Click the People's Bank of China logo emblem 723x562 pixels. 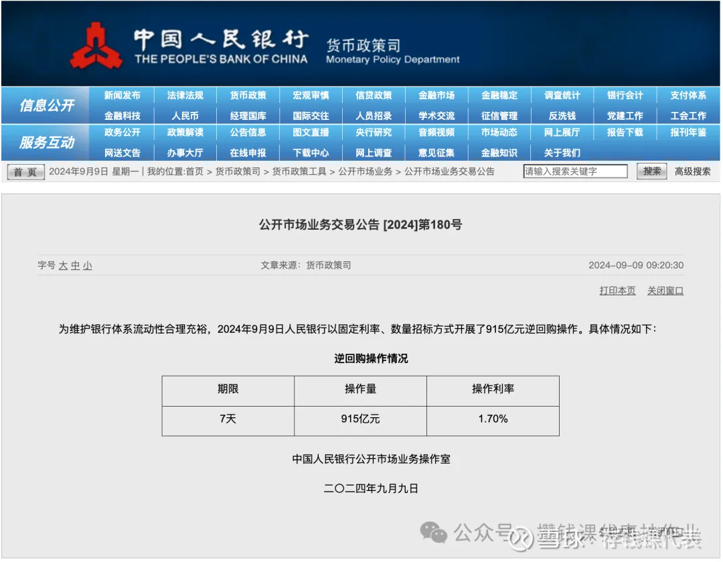pyautogui.click(x=98, y=44)
